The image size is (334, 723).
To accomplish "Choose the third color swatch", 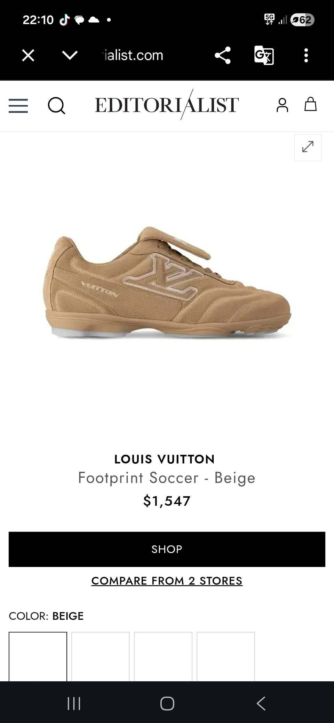I will coord(163,657).
